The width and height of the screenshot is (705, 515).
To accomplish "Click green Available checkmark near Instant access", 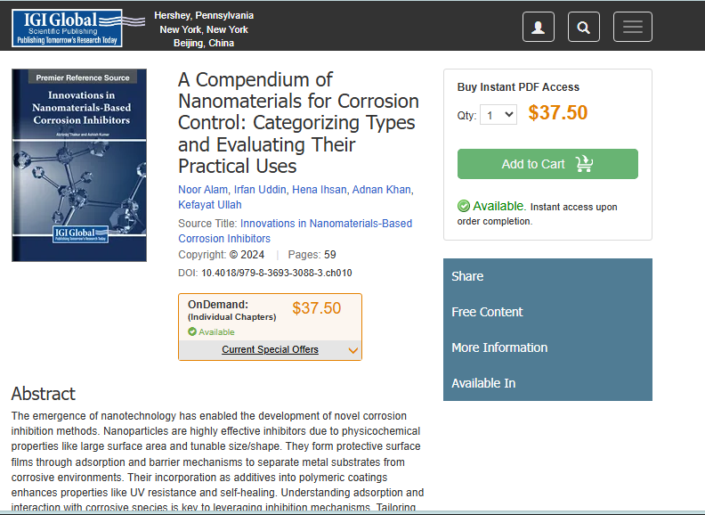I will pyautogui.click(x=464, y=207).
